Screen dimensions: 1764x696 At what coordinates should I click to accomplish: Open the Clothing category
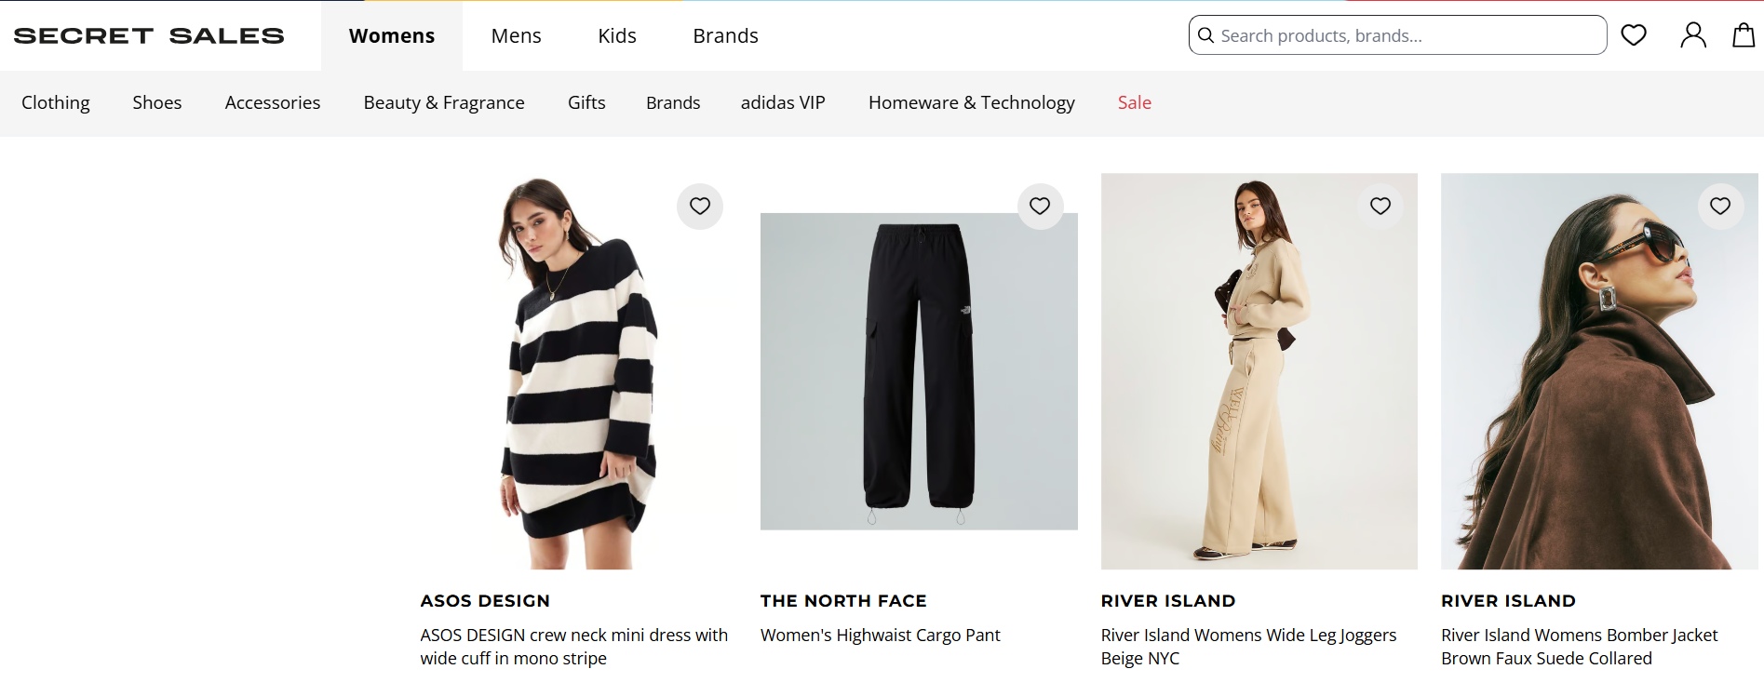point(55,102)
